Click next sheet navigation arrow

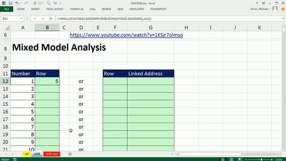pos(13,154)
